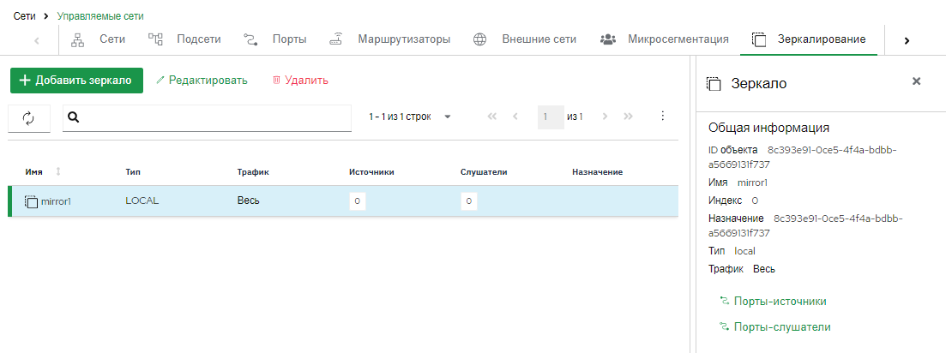Click the Зеркало panel header icon

tap(714, 84)
